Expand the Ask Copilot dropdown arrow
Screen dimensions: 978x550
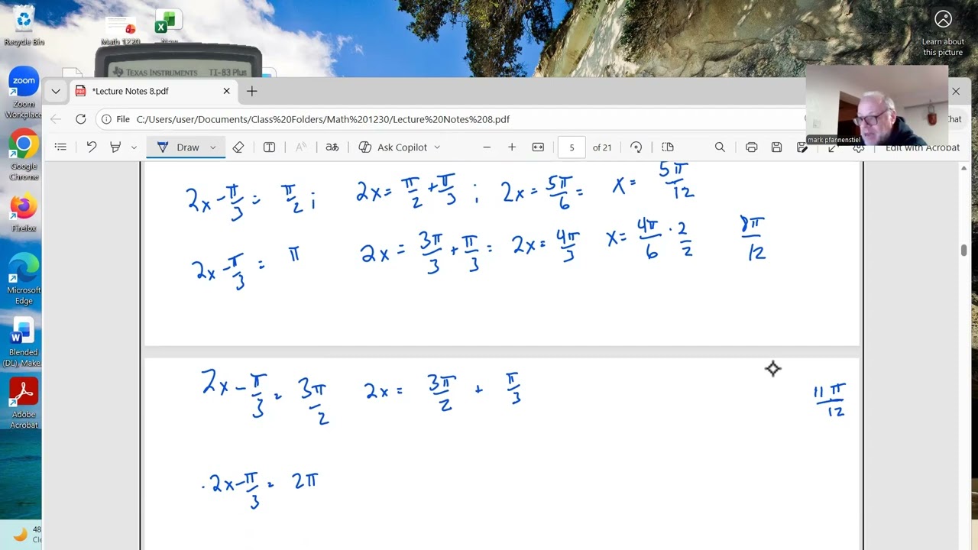(437, 147)
